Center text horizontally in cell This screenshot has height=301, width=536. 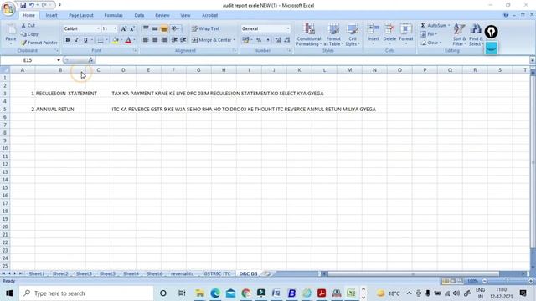tap(155, 40)
